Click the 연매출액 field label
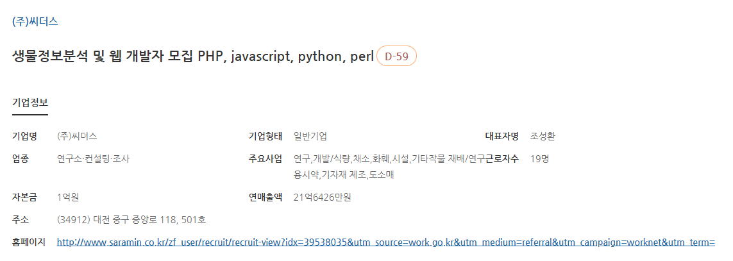Viewport: 733px width, 261px height. [x=265, y=198]
